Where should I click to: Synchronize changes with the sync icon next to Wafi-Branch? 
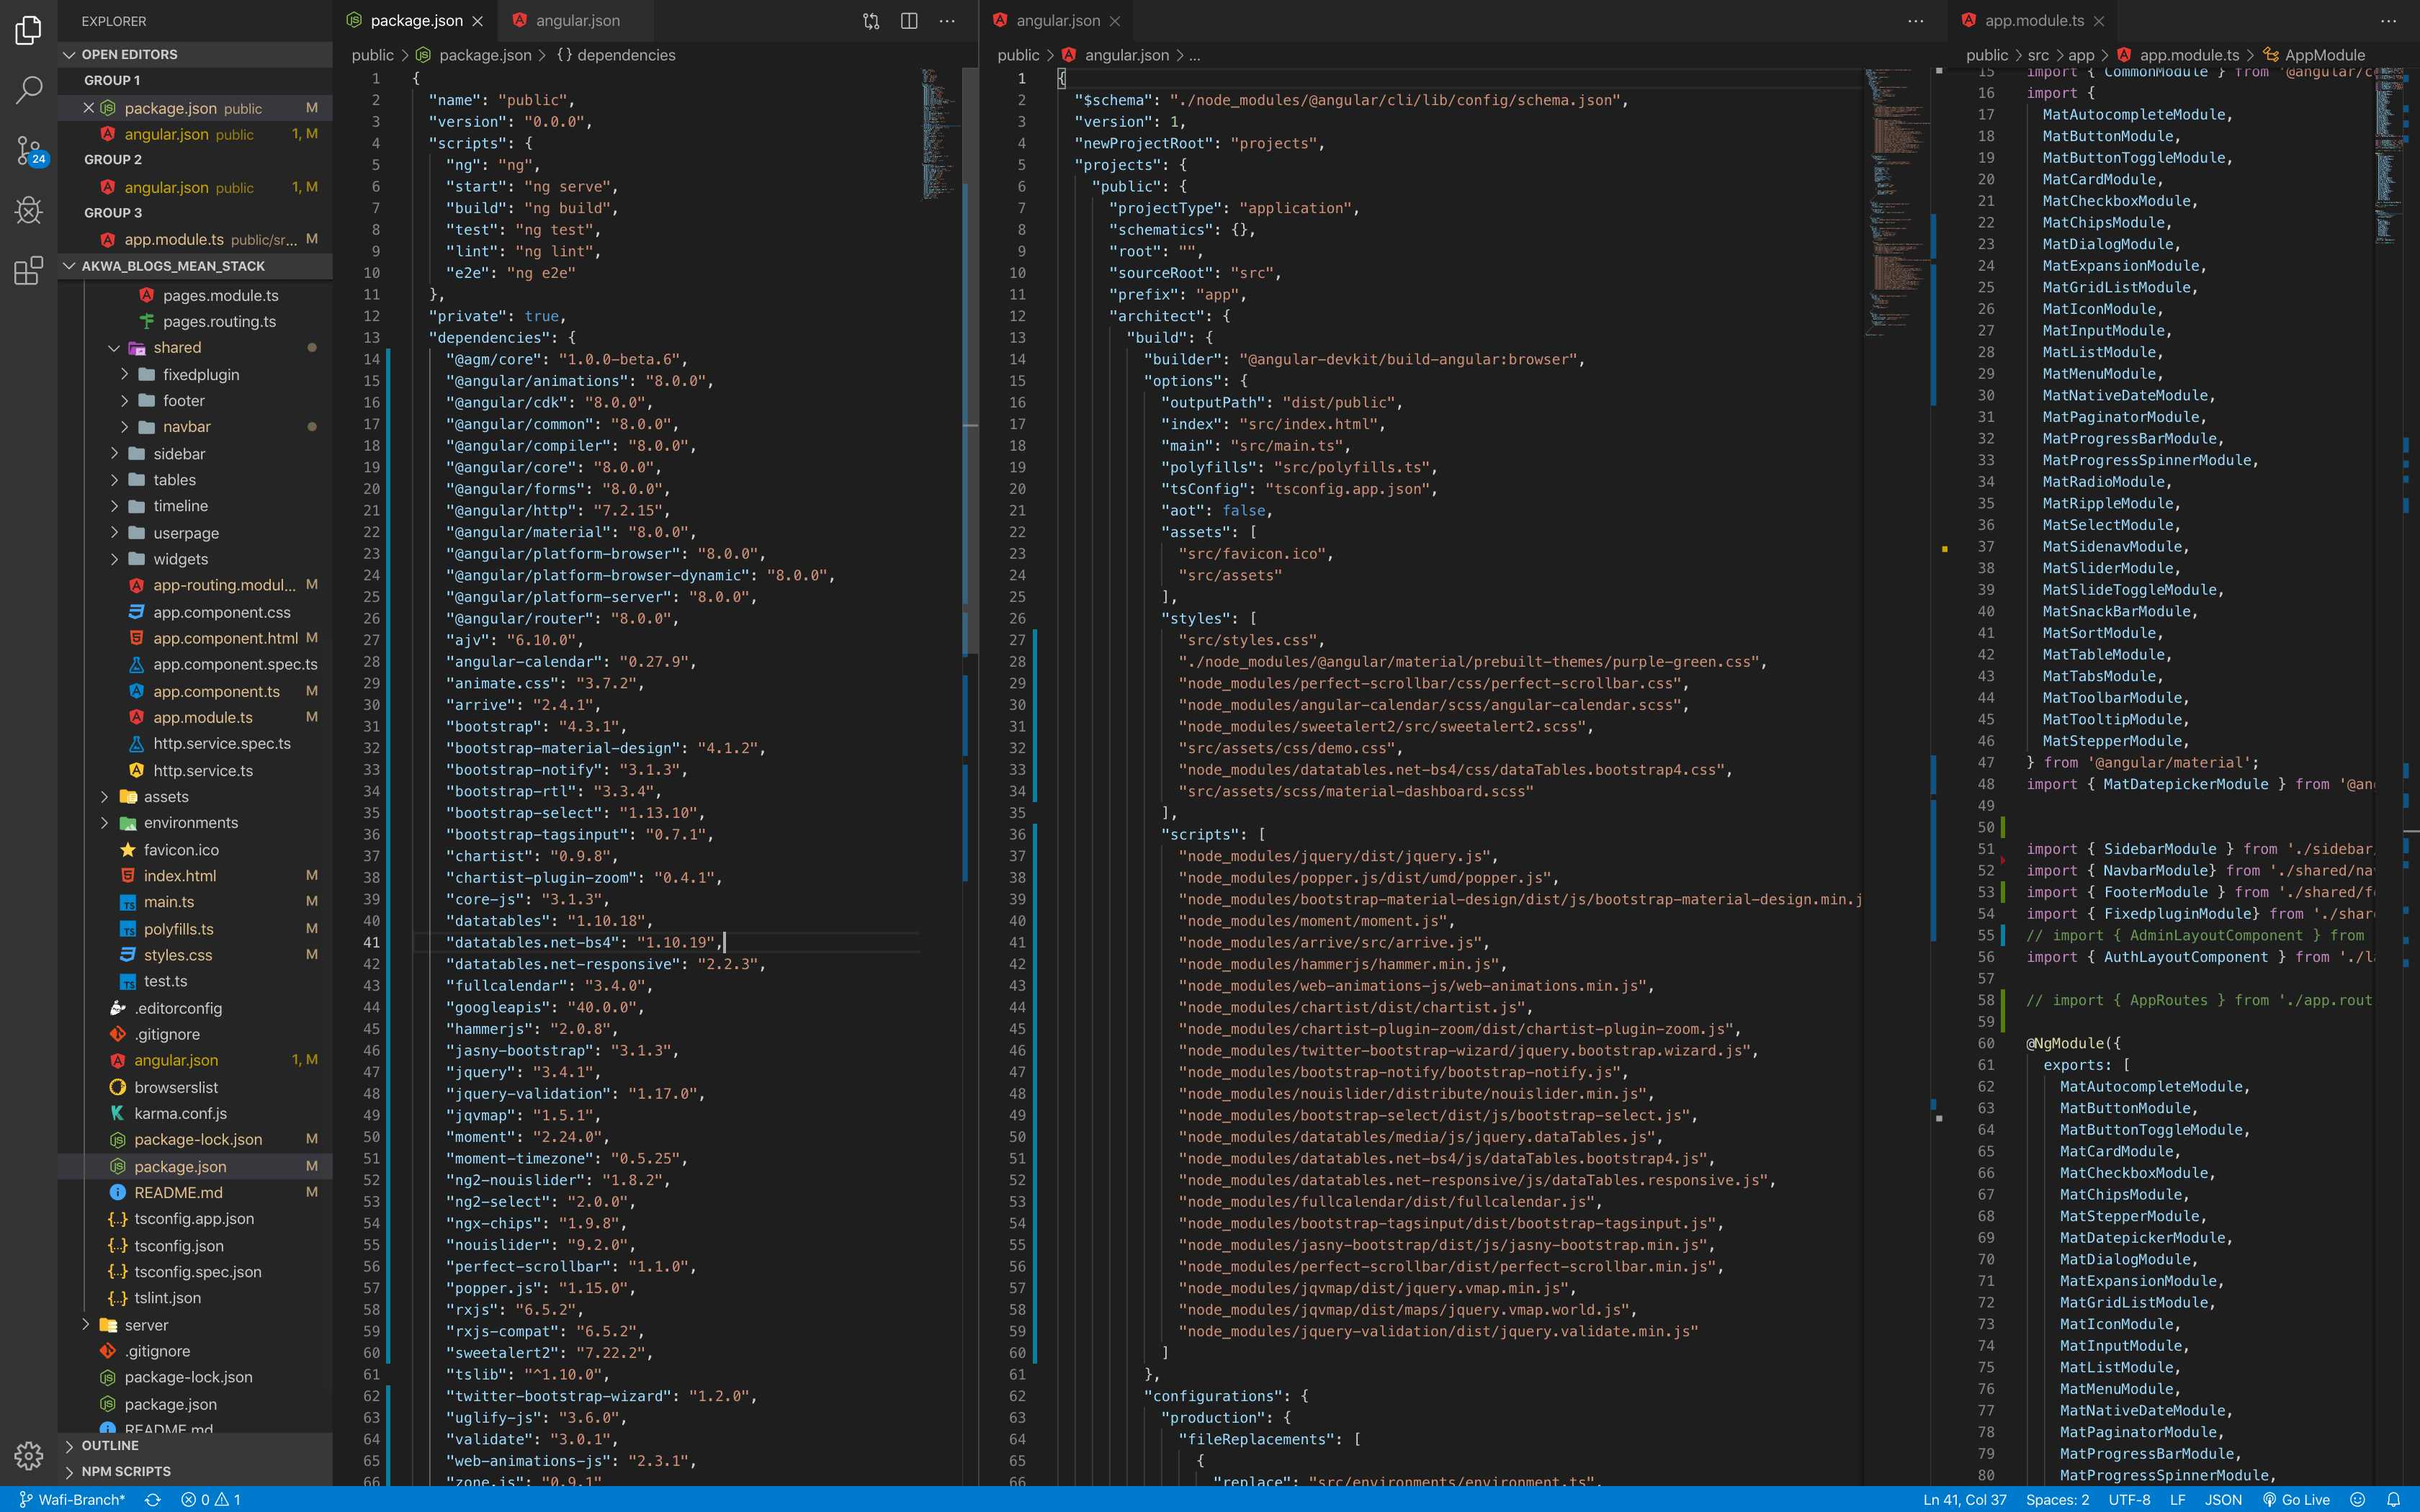[152, 1499]
